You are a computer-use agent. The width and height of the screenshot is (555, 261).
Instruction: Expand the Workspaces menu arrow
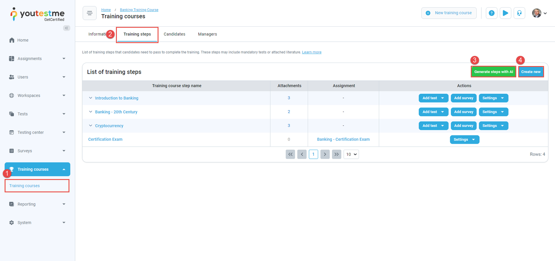[64, 95]
